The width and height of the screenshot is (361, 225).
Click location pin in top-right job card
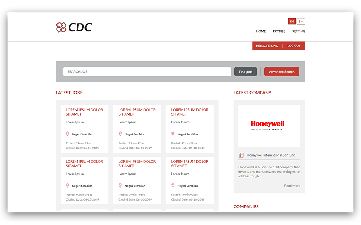click(x=173, y=134)
